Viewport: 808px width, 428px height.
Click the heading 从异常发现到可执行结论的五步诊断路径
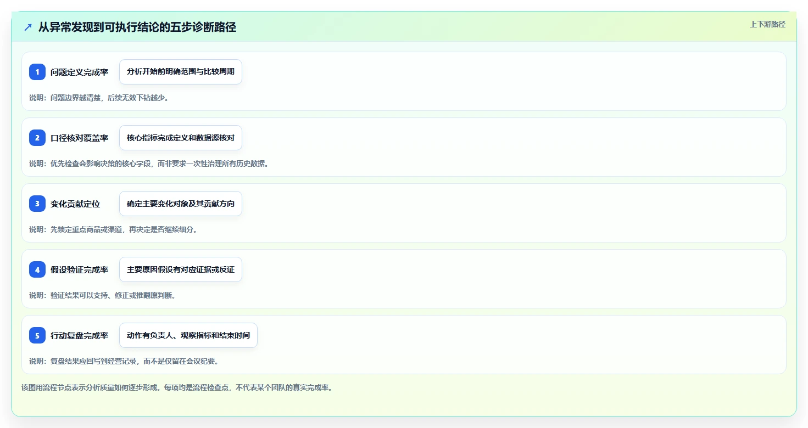(137, 27)
